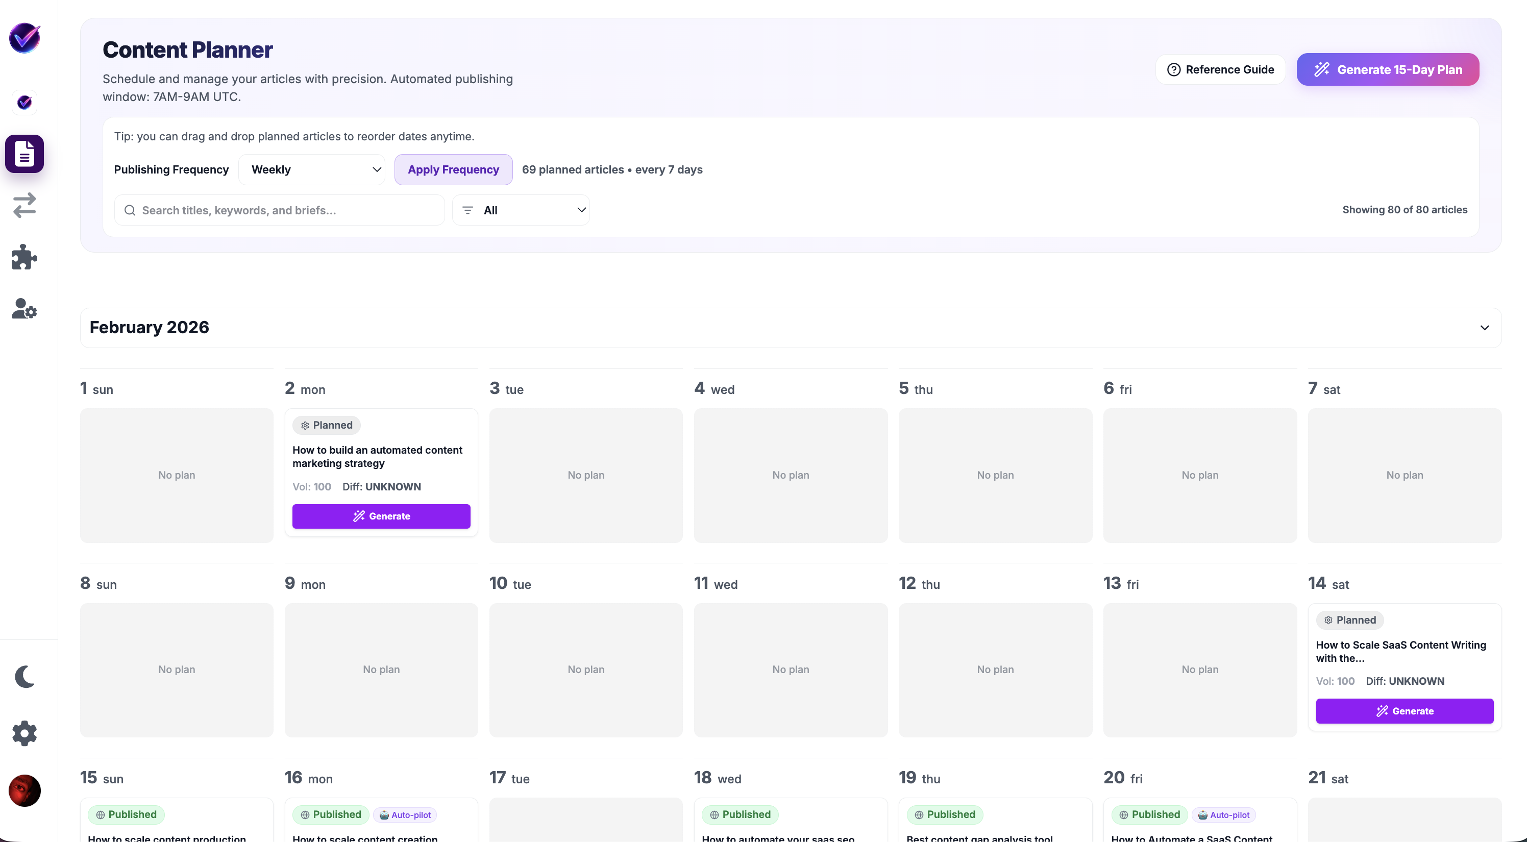Toggle Auto-pilot on the February 20 article

[1223, 815]
